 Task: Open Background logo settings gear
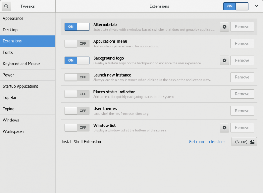224,60
